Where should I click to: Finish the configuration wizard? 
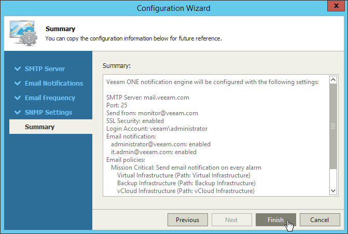(x=275, y=220)
